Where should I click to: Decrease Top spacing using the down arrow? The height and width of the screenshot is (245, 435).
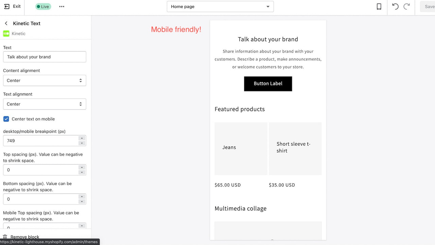point(82,172)
